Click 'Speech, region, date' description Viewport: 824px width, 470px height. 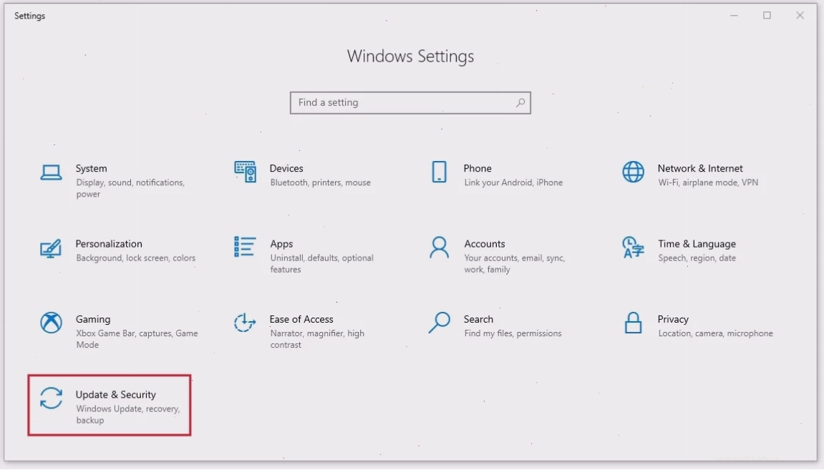tap(697, 258)
